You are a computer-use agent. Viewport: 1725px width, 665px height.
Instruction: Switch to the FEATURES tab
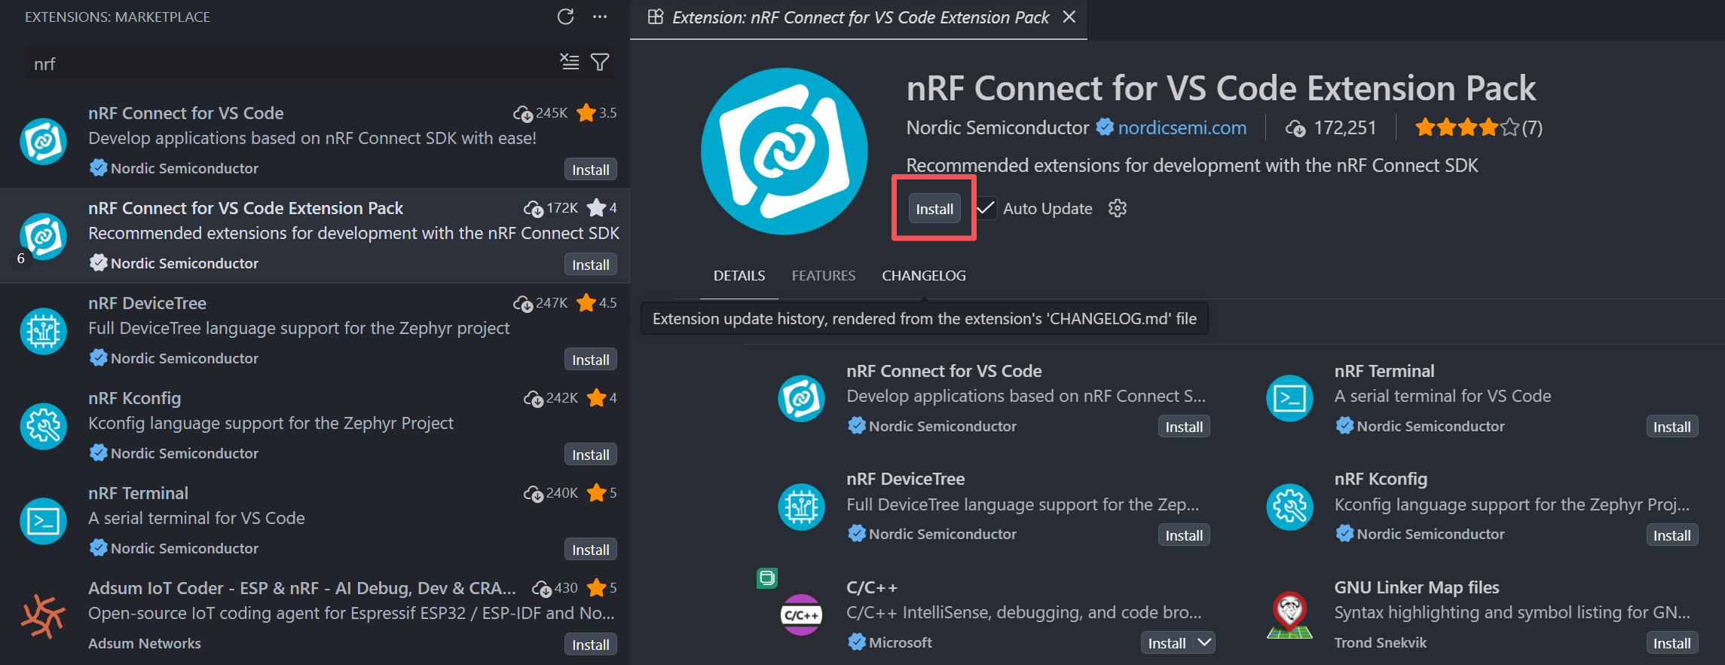click(x=823, y=276)
